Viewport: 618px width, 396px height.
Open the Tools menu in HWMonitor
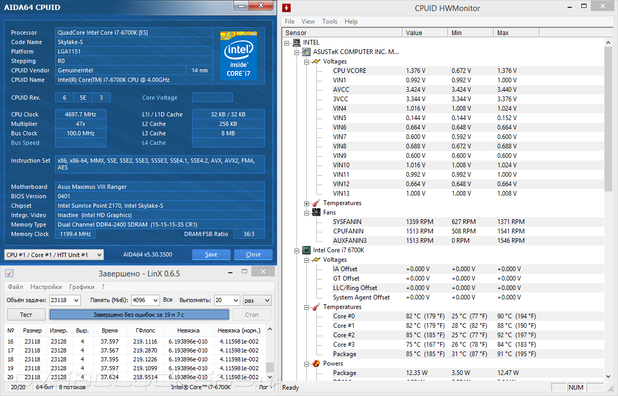tap(329, 22)
